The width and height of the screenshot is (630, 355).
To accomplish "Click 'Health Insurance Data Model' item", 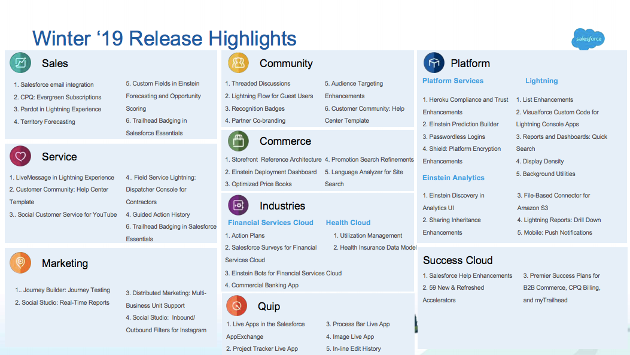I will pos(375,248).
